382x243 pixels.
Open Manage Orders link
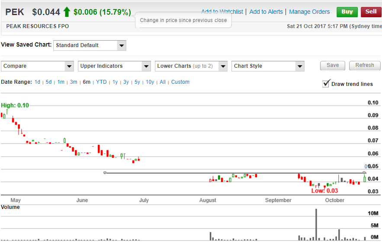pos(309,12)
